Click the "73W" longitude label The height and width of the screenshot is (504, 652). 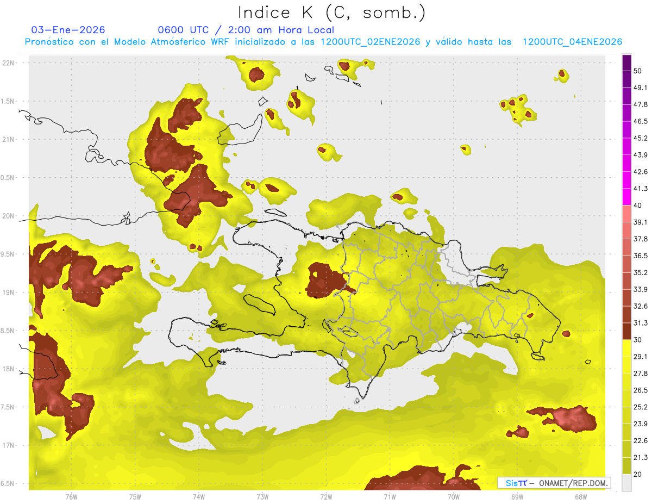[262, 497]
